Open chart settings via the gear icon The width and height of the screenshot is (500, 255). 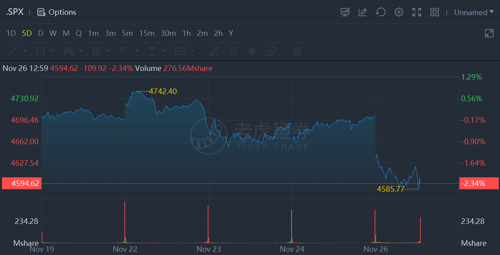point(398,12)
